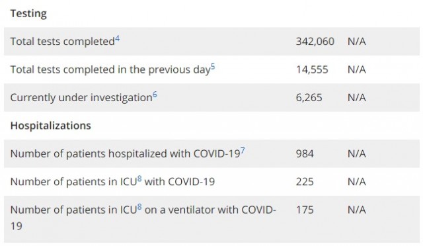This screenshot has height=246, width=423.
Task: Click N/A in the ventilator row
Action: (x=357, y=210)
